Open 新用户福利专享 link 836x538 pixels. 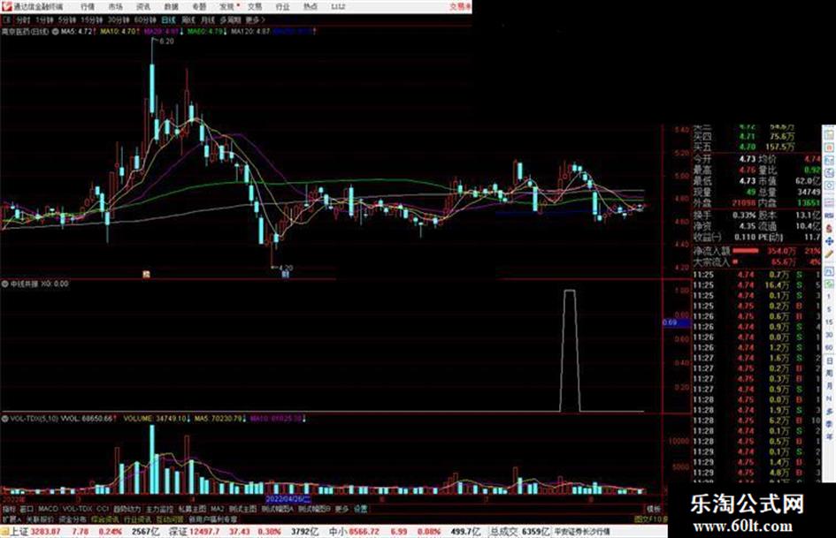click(212, 519)
